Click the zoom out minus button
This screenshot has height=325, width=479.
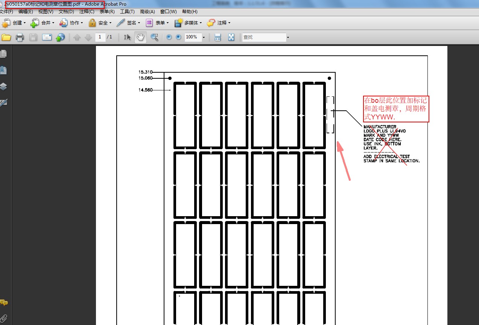click(x=169, y=37)
